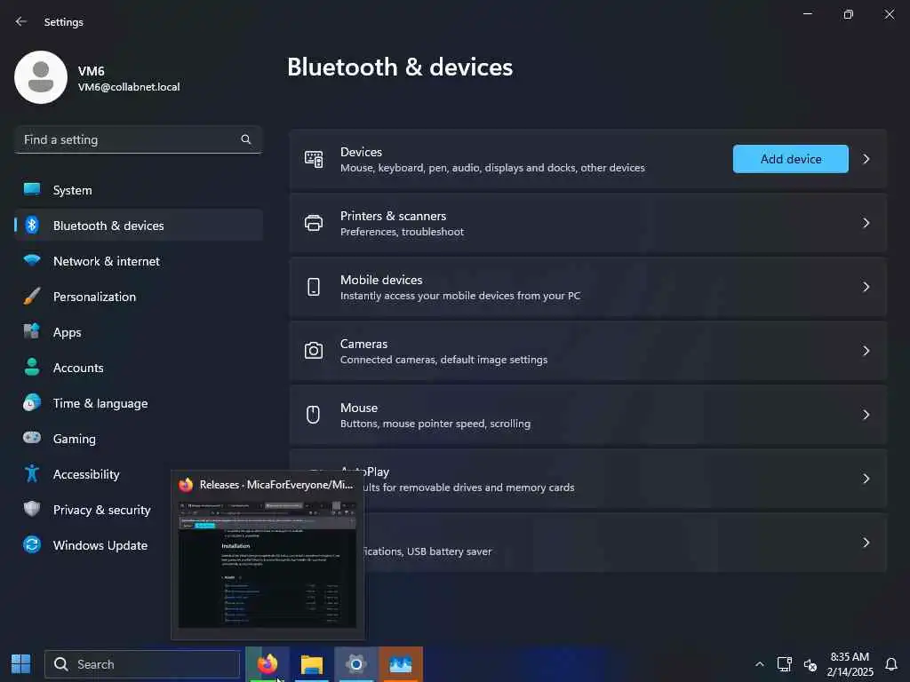Open File Explorer from the taskbar
The image size is (910, 682).
tap(312, 664)
